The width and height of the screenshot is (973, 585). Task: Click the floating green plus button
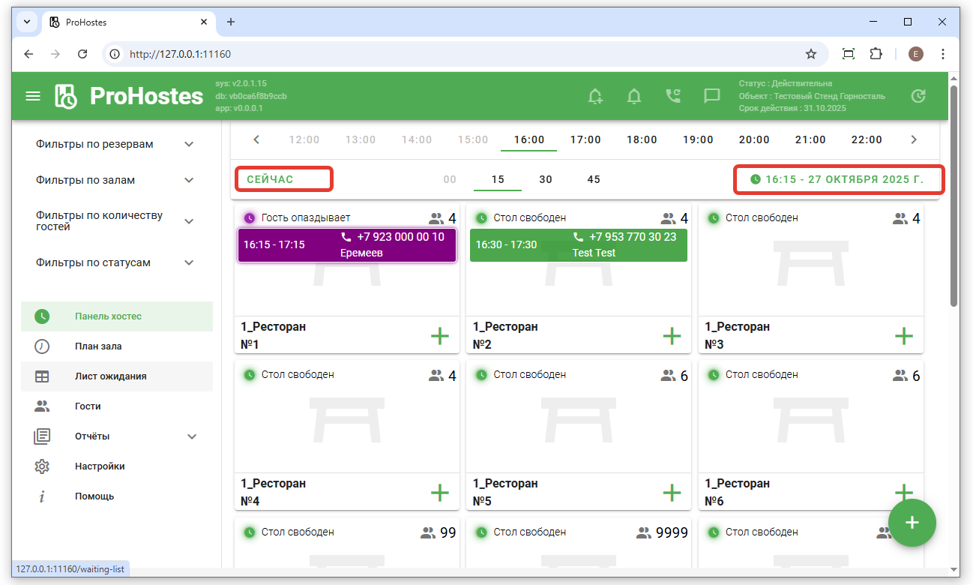pyautogui.click(x=912, y=523)
